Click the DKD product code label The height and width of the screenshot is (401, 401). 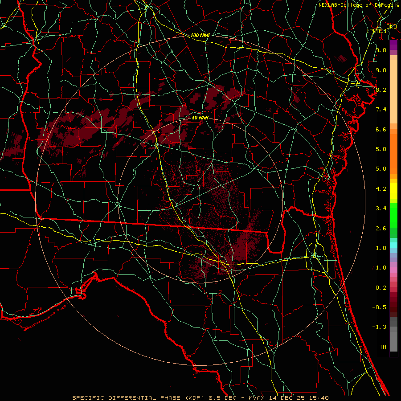[392, 27]
